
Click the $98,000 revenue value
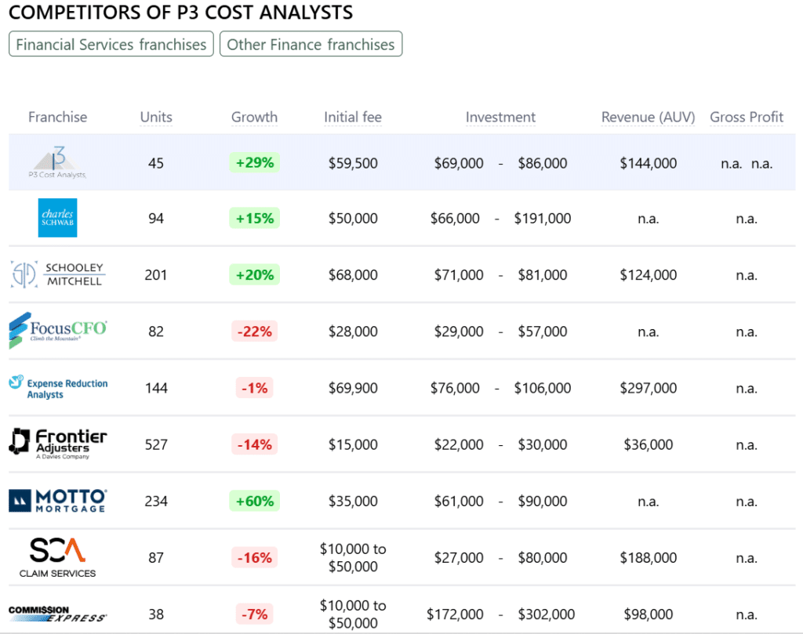(648, 614)
